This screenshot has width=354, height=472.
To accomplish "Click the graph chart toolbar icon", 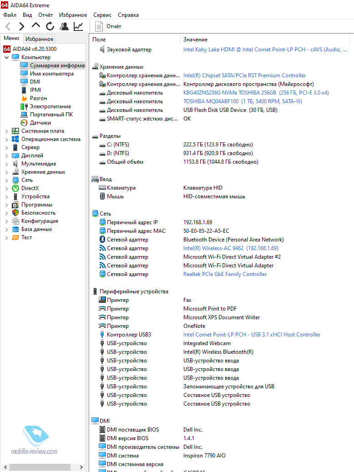I will [x=78, y=26].
